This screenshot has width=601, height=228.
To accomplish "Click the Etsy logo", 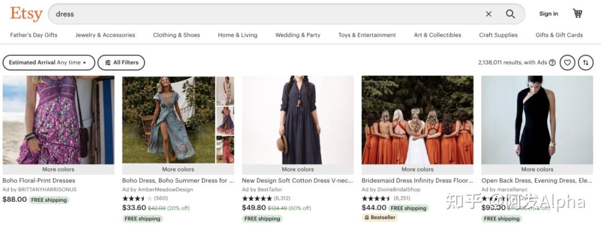I will coord(26,14).
